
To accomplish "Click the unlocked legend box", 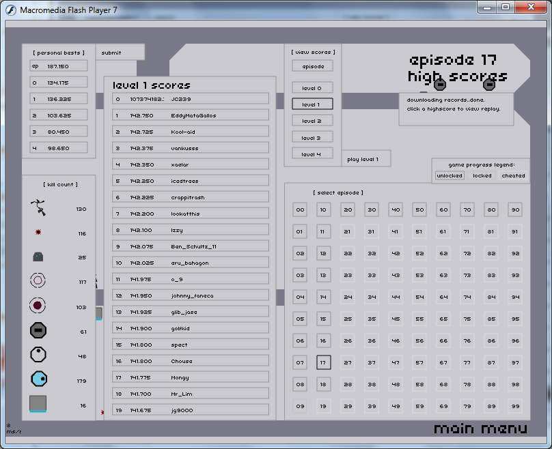I will click(450, 175).
